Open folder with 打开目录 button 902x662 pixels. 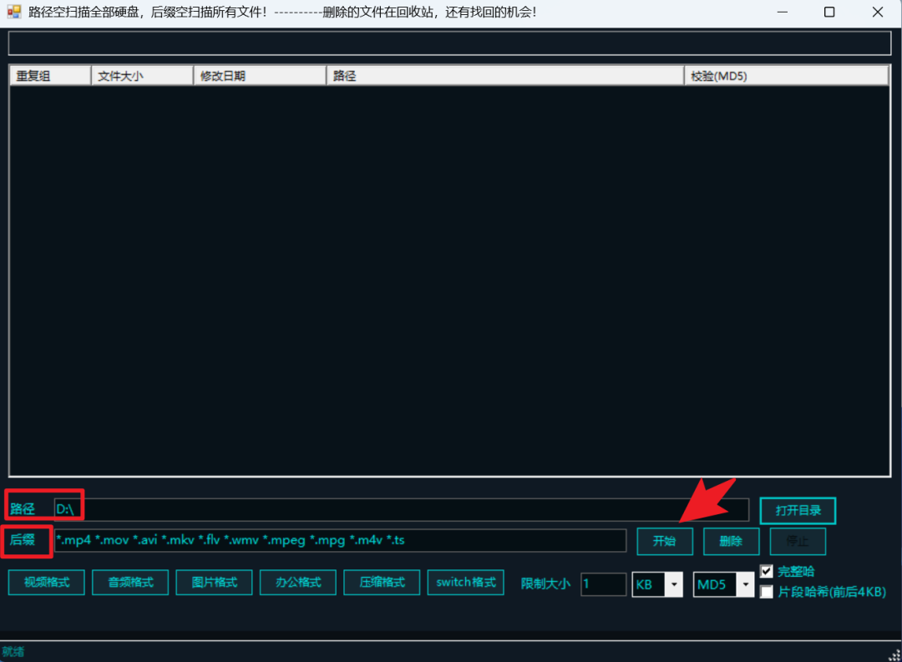[798, 511]
